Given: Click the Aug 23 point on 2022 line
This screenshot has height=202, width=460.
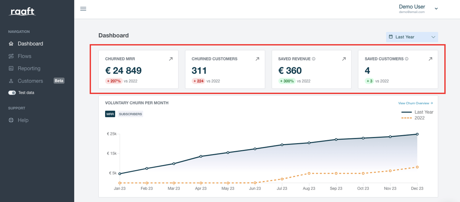Looking at the screenshot, I should [x=309, y=173].
